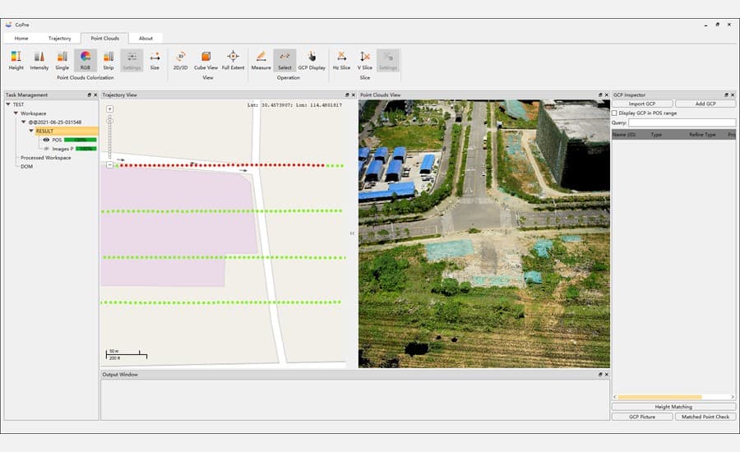740x452 pixels.
Task: Apply Intensity point cloud colorization
Action: pyautogui.click(x=39, y=57)
